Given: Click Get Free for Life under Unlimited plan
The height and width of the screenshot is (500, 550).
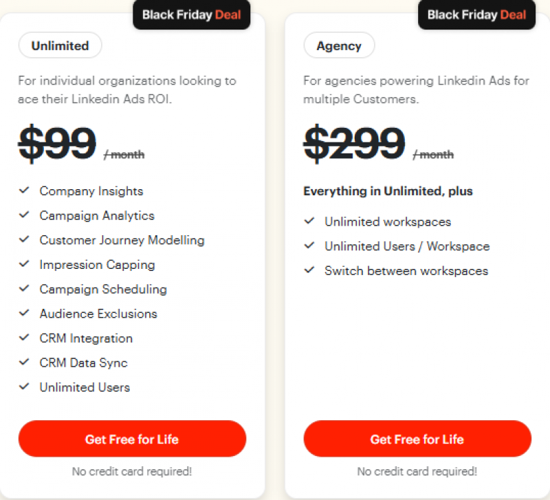Looking at the screenshot, I should (x=132, y=439).
